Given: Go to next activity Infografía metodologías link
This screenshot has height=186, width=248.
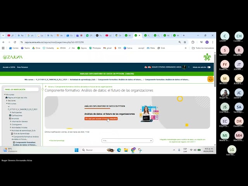Looking at the screenshot, I should point(183,141).
